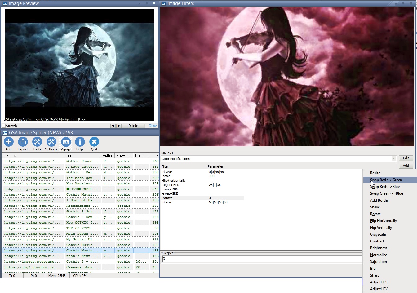
Task: Sort the list by Keyword column header
Action: [x=123, y=156]
